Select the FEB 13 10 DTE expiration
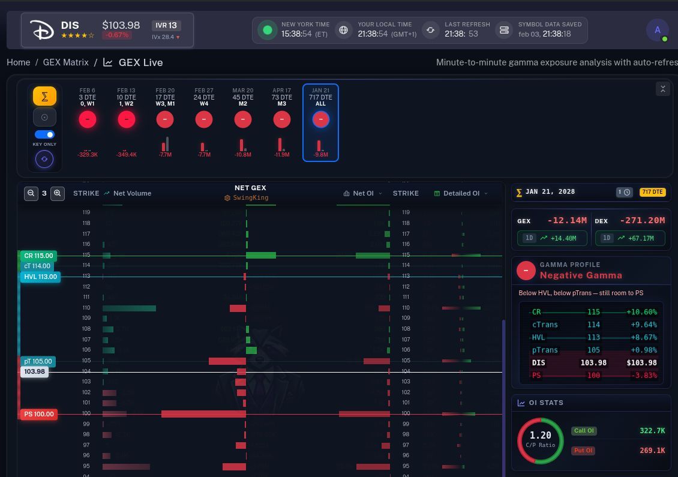This screenshot has width=678, height=477. [126, 123]
